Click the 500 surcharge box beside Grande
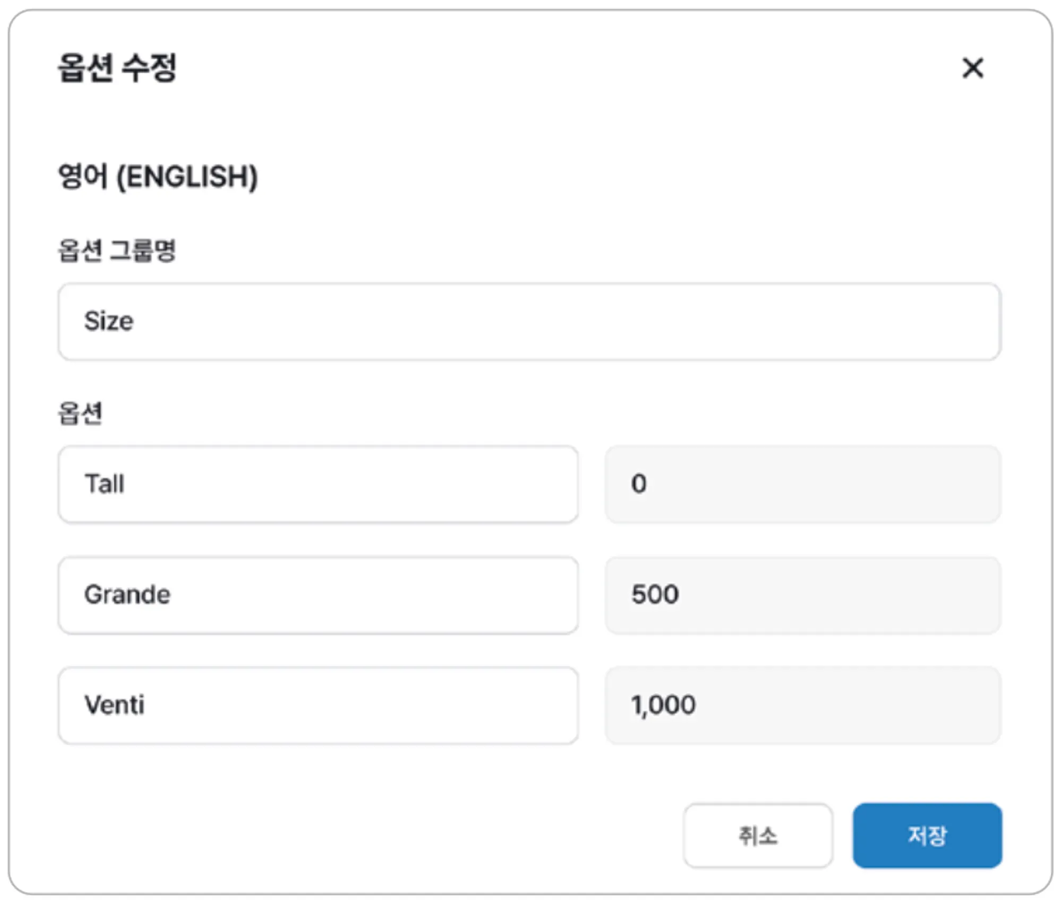 (802, 595)
